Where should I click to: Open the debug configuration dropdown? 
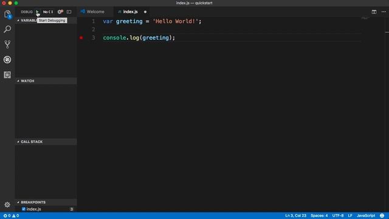(x=48, y=12)
